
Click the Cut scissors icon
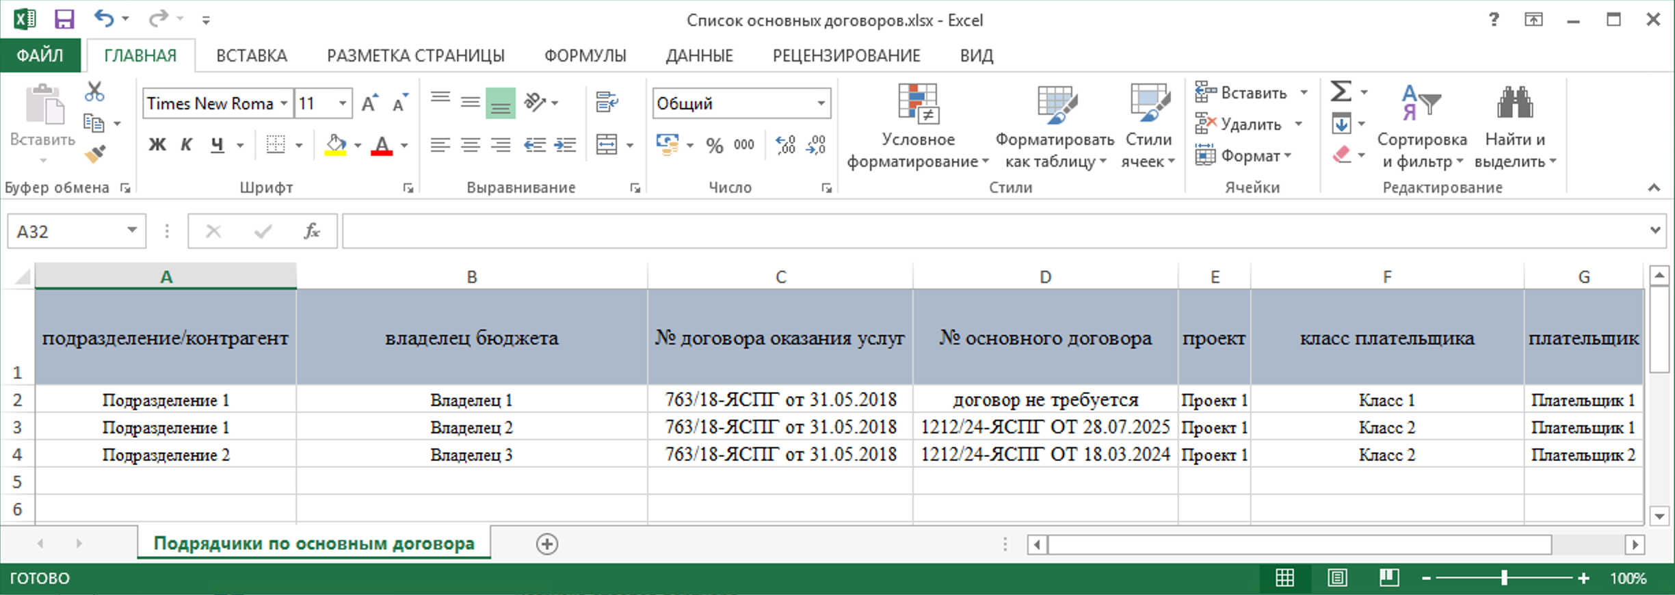(94, 92)
